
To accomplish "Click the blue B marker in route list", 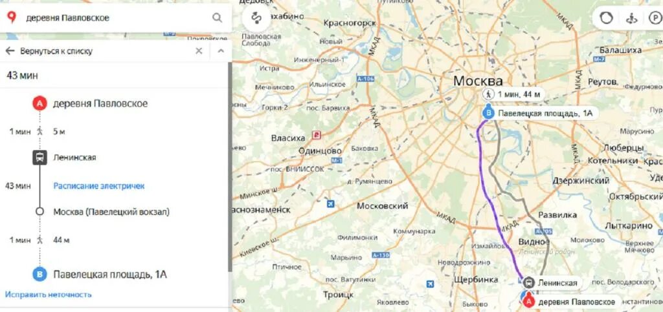I will tap(39, 275).
